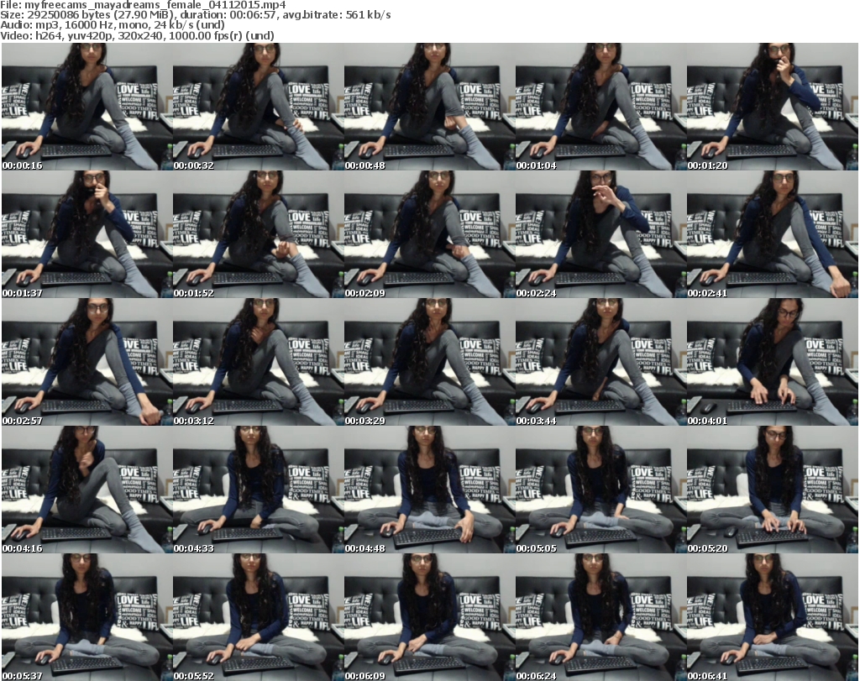
Task: Click the typing frame at 00:04:01
Action: 773,362
